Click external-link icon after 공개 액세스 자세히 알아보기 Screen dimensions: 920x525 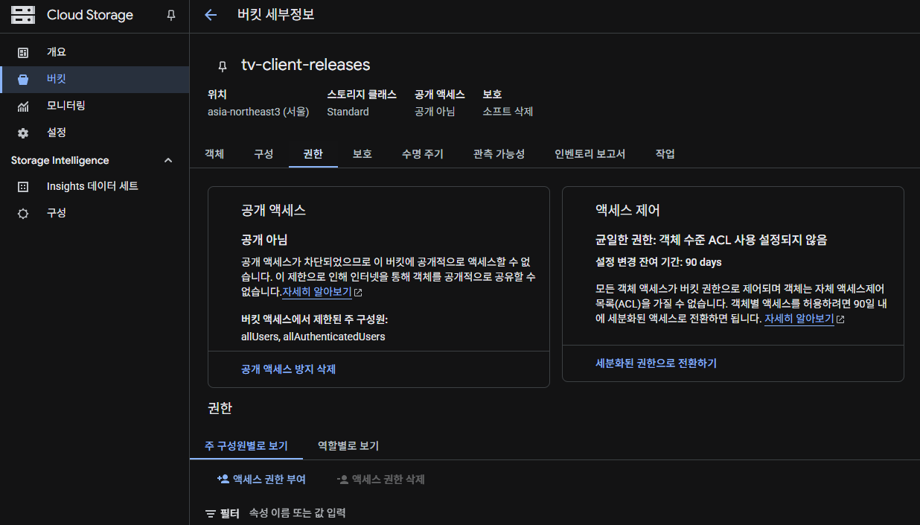[x=358, y=293]
